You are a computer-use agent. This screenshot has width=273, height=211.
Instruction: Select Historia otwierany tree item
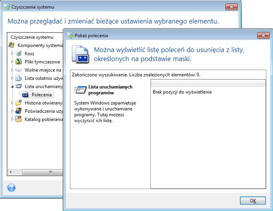44,103
